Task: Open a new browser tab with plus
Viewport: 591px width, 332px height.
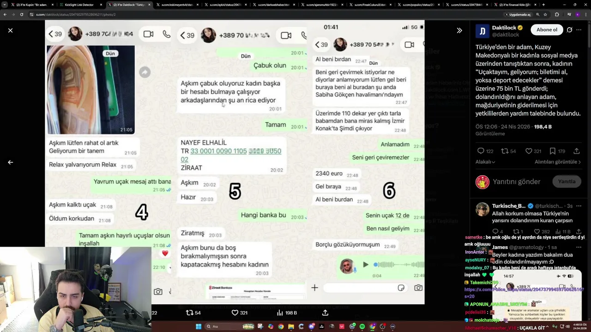Action: coord(543,5)
